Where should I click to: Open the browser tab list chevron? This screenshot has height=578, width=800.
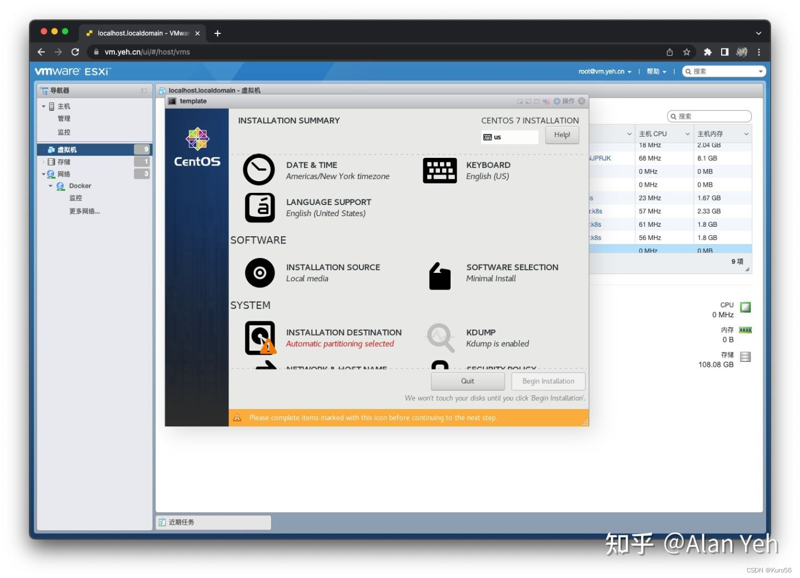pos(758,33)
